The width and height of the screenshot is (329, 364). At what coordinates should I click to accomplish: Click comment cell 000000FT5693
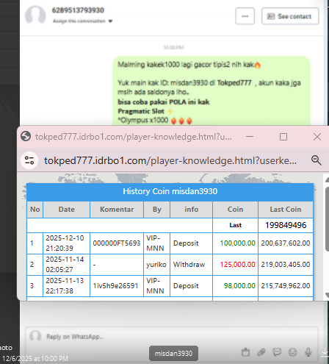(x=117, y=243)
